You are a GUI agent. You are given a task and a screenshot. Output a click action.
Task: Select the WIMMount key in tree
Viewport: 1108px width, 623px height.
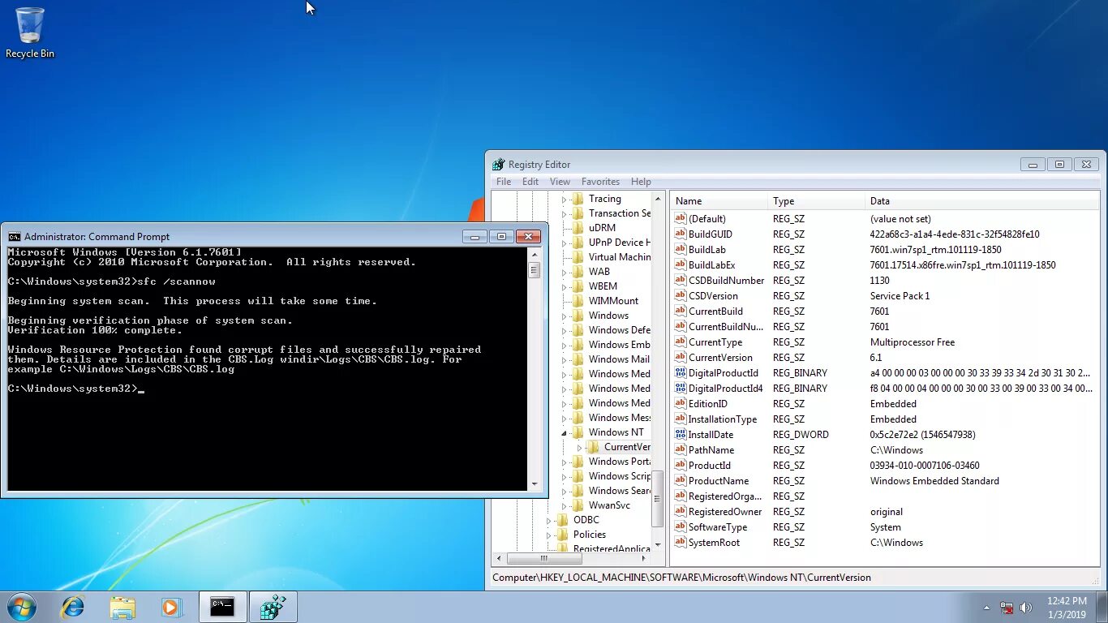click(x=613, y=301)
